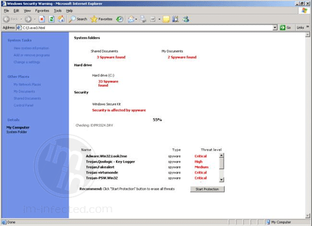This screenshot has height=226, width=312.
Task: Open the Edit button dropdown arrow
Action: click(159, 19)
